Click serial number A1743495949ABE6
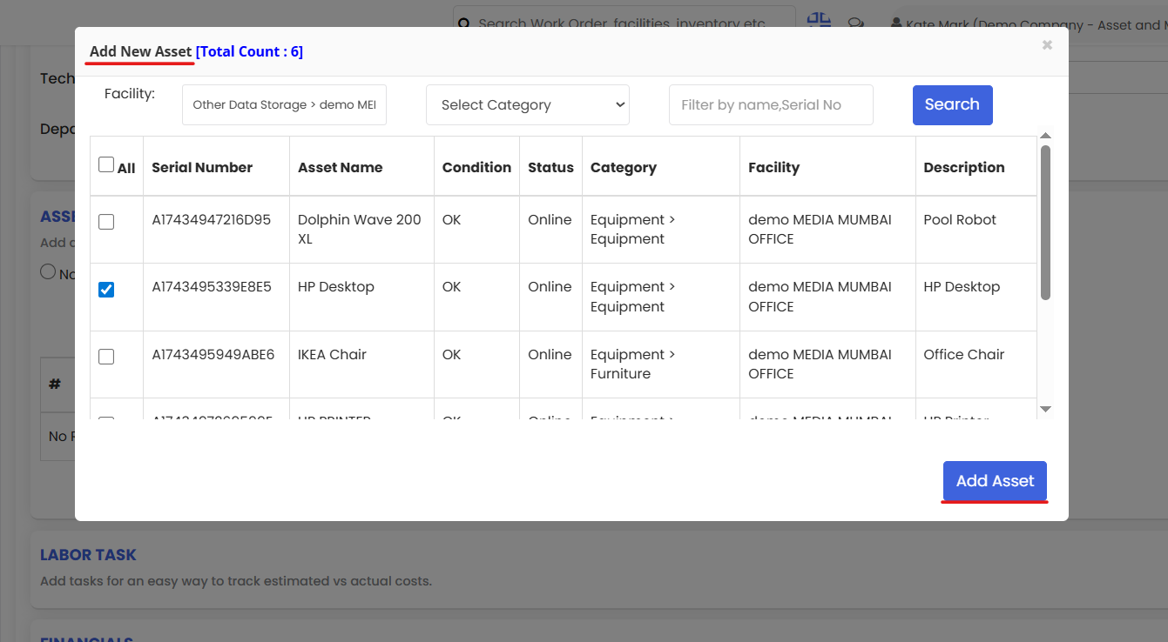1168x642 pixels. (x=213, y=355)
